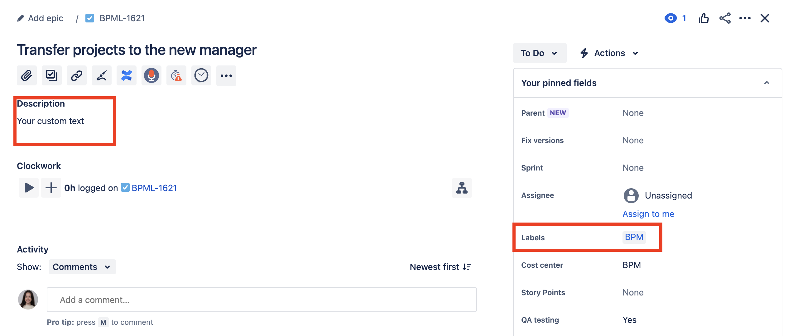Click the microphone voice recording icon
This screenshot has width=788, height=336.
click(151, 75)
